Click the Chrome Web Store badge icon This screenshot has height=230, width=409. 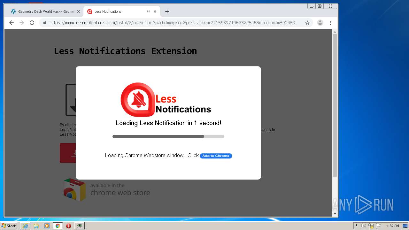(74, 190)
